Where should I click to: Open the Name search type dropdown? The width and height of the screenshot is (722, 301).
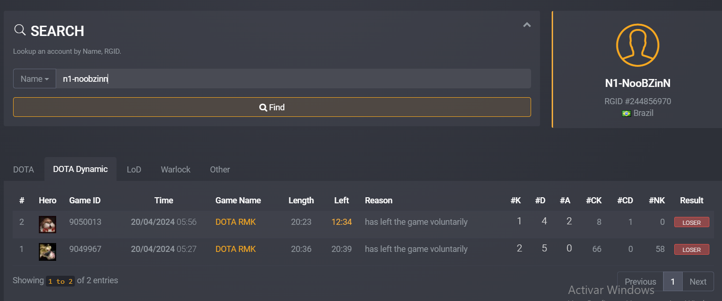click(35, 79)
